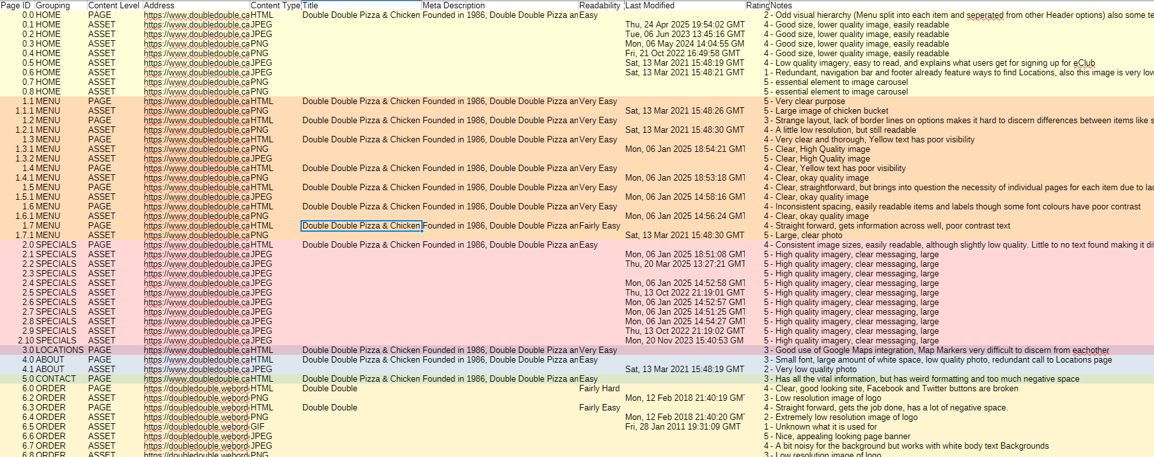Select the 'Very low quality photo' note cell
The width and height of the screenshot is (1154, 457).
tap(810, 369)
